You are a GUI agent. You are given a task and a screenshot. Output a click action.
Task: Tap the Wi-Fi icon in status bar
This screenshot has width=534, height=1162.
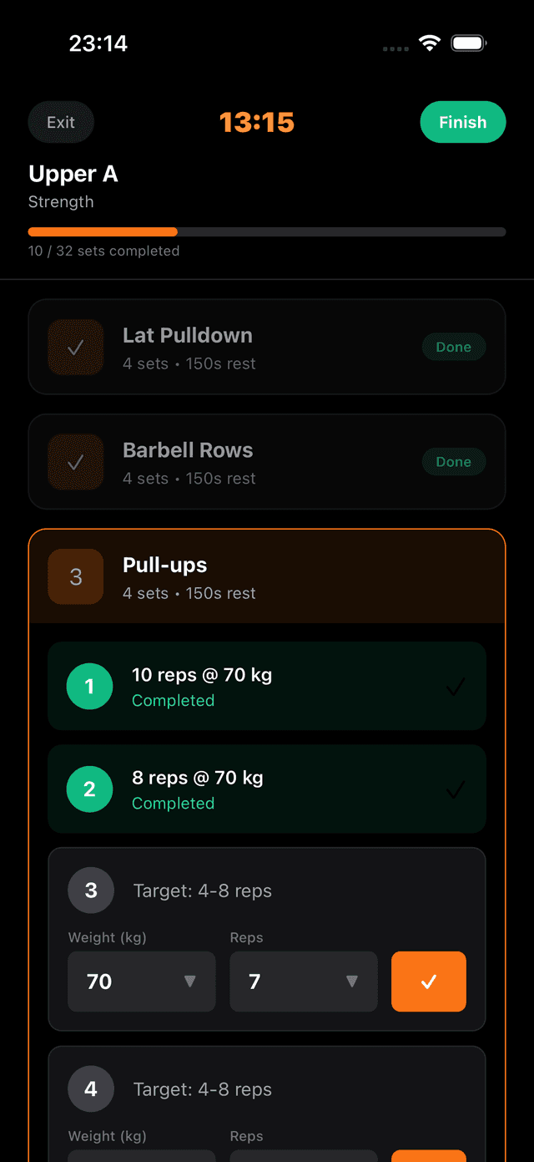pos(430,42)
